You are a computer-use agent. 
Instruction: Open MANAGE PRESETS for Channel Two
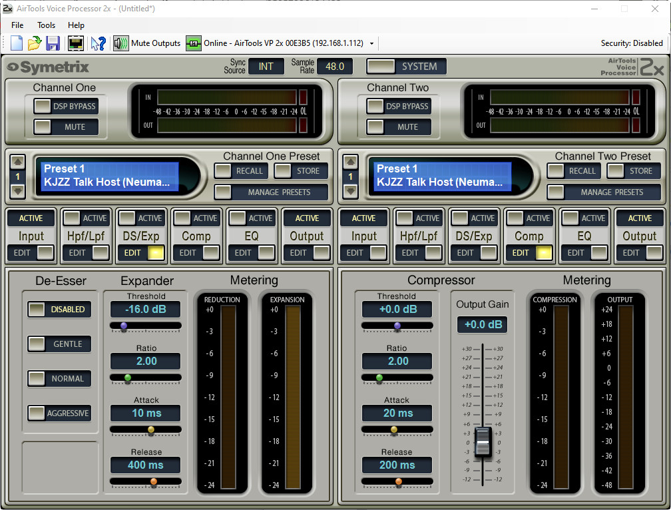click(604, 193)
